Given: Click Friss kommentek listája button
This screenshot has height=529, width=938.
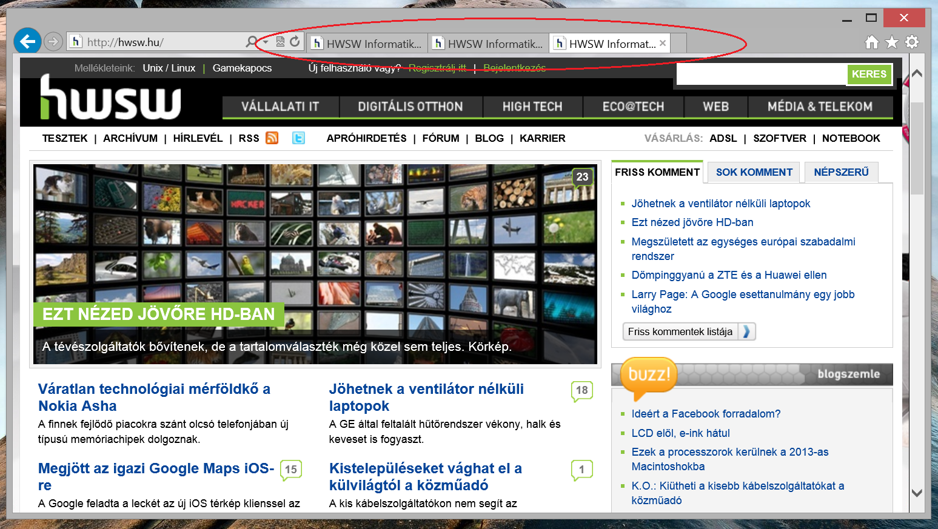Looking at the screenshot, I should click(x=689, y=331).
